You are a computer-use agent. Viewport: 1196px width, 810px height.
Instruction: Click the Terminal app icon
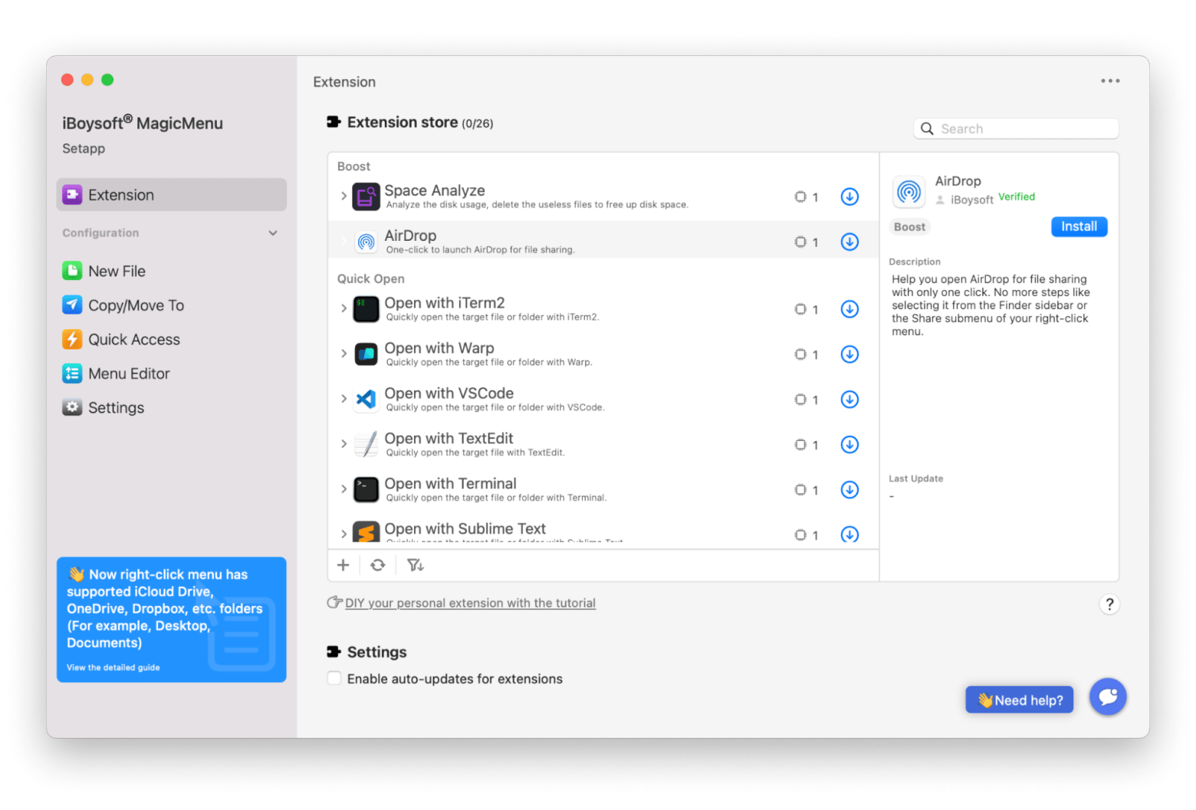point(366,489)
